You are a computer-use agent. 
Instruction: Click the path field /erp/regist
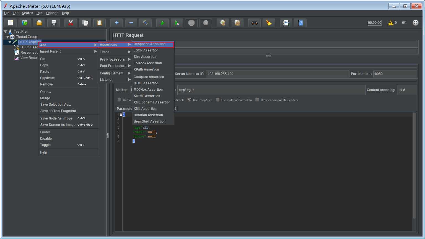click(271, 90)
